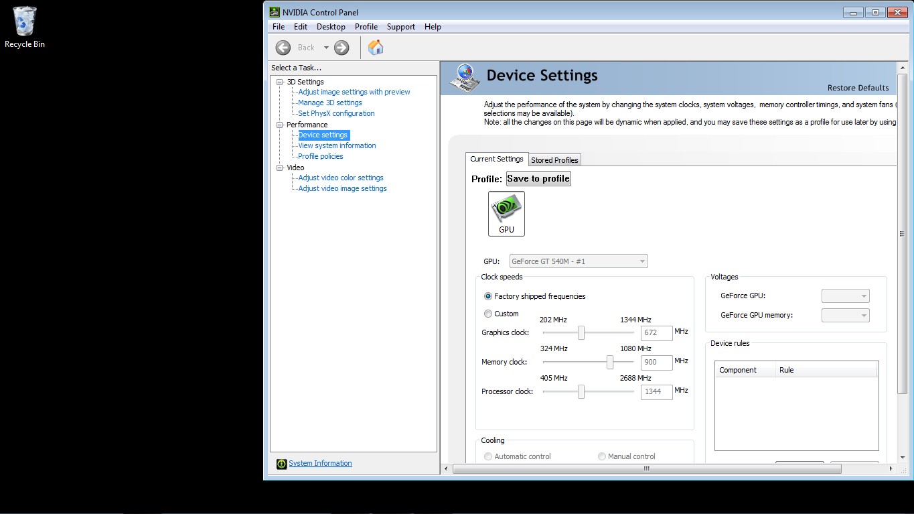914x514 pixels.
Task: Click the Back text label in toolbar
Action: click(306, 48)
